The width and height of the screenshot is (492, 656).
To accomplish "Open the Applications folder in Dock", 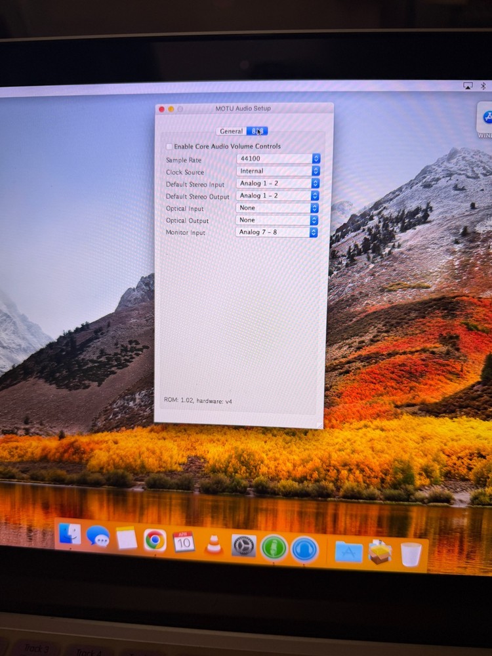I will tap(349, 552).
